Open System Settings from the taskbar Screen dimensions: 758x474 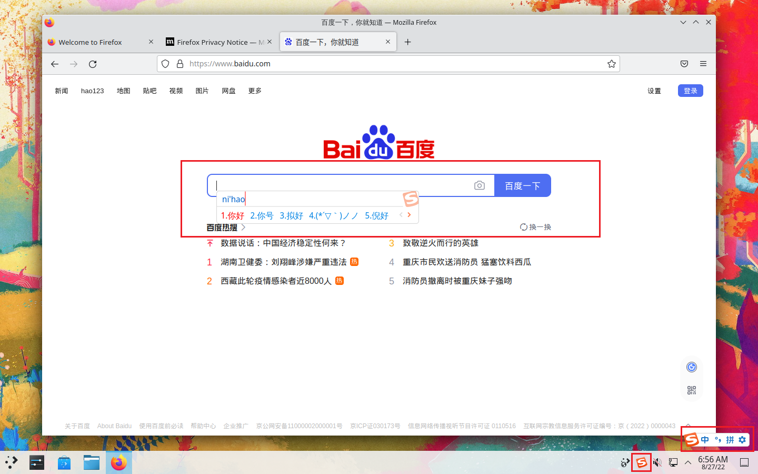pyautogui.click(x=37, y=462)
